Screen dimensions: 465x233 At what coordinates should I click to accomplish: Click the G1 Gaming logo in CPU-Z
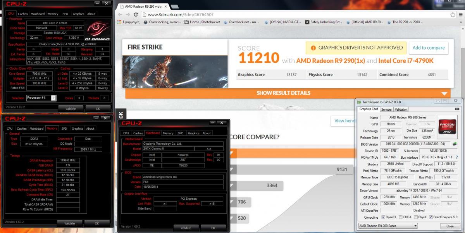point(98,31)
